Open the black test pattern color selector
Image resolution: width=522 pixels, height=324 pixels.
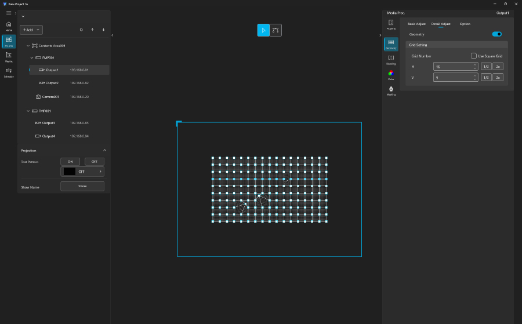coord(82,172)
